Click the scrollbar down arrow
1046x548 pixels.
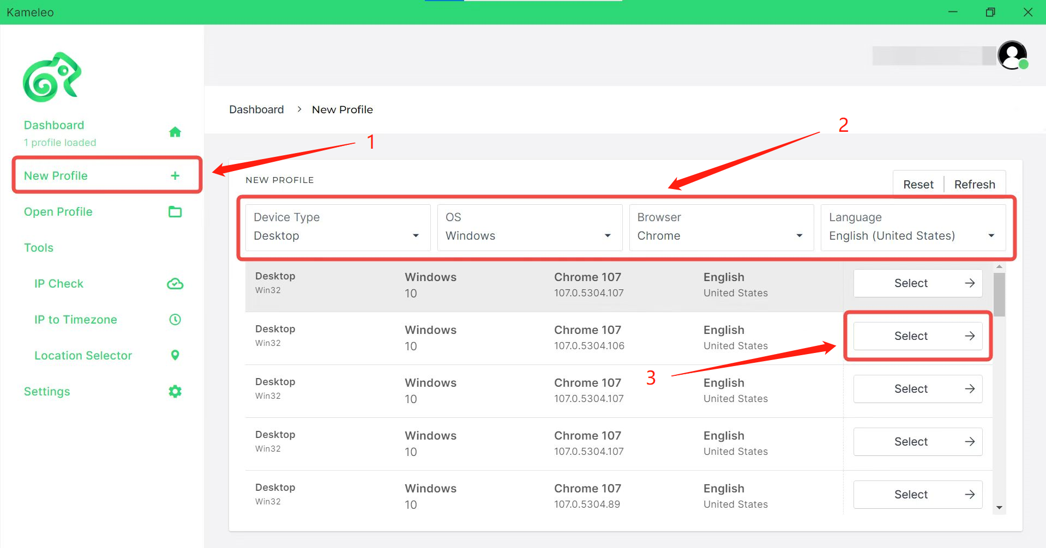999,508
